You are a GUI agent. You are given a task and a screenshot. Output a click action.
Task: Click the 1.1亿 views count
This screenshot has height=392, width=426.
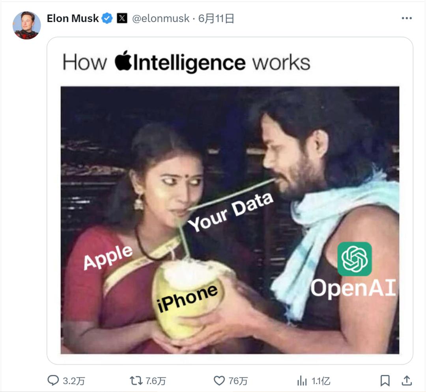(321, 381)
